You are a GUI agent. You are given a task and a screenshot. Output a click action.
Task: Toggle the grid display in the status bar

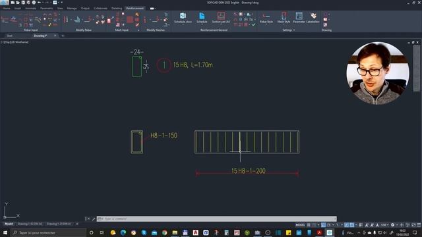click(x=309, y=225)
